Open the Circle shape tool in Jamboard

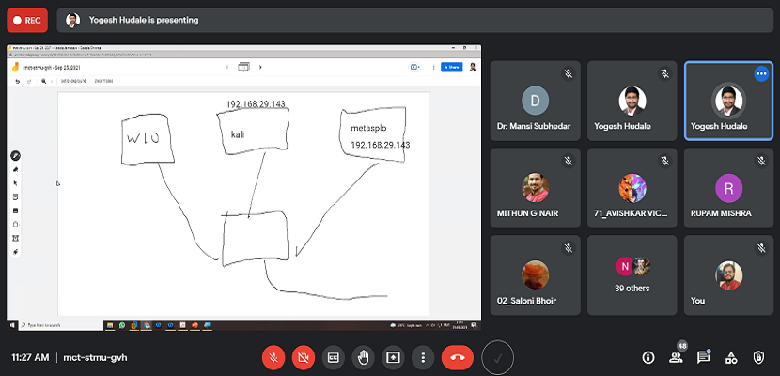15,225
